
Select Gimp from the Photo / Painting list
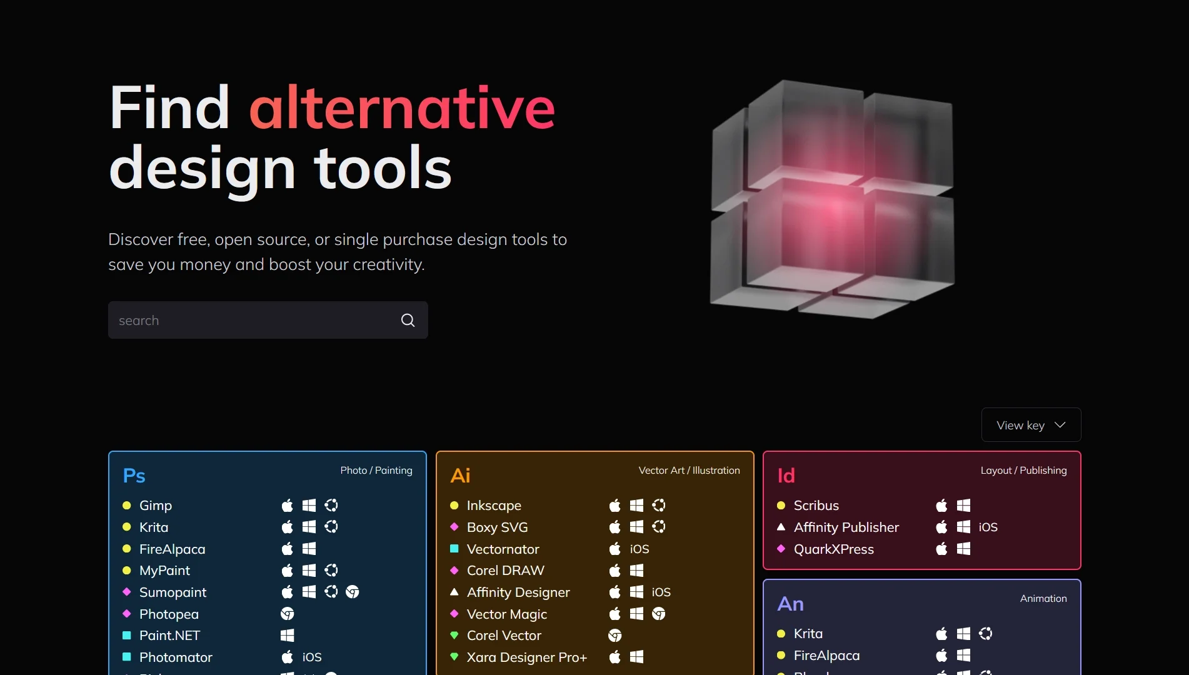pos(155,505)
